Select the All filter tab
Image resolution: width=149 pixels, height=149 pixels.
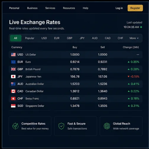pos(16,38)
